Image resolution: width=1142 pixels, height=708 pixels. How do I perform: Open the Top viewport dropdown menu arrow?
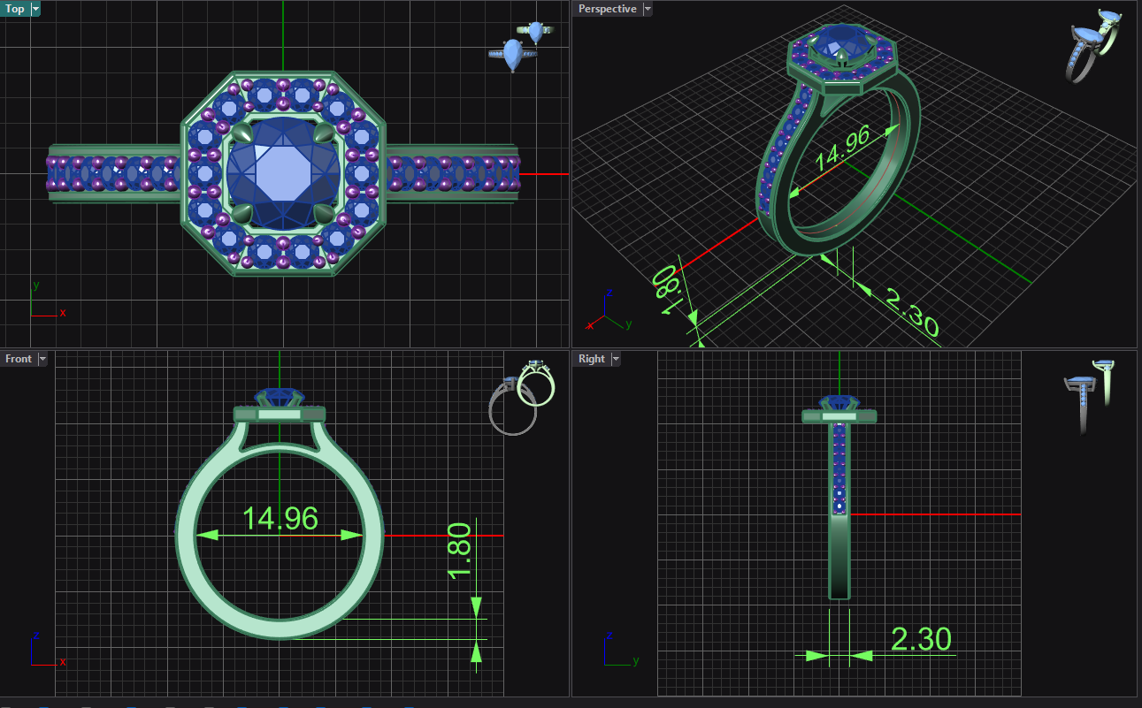pyautogui.click(x=35, y=9)
